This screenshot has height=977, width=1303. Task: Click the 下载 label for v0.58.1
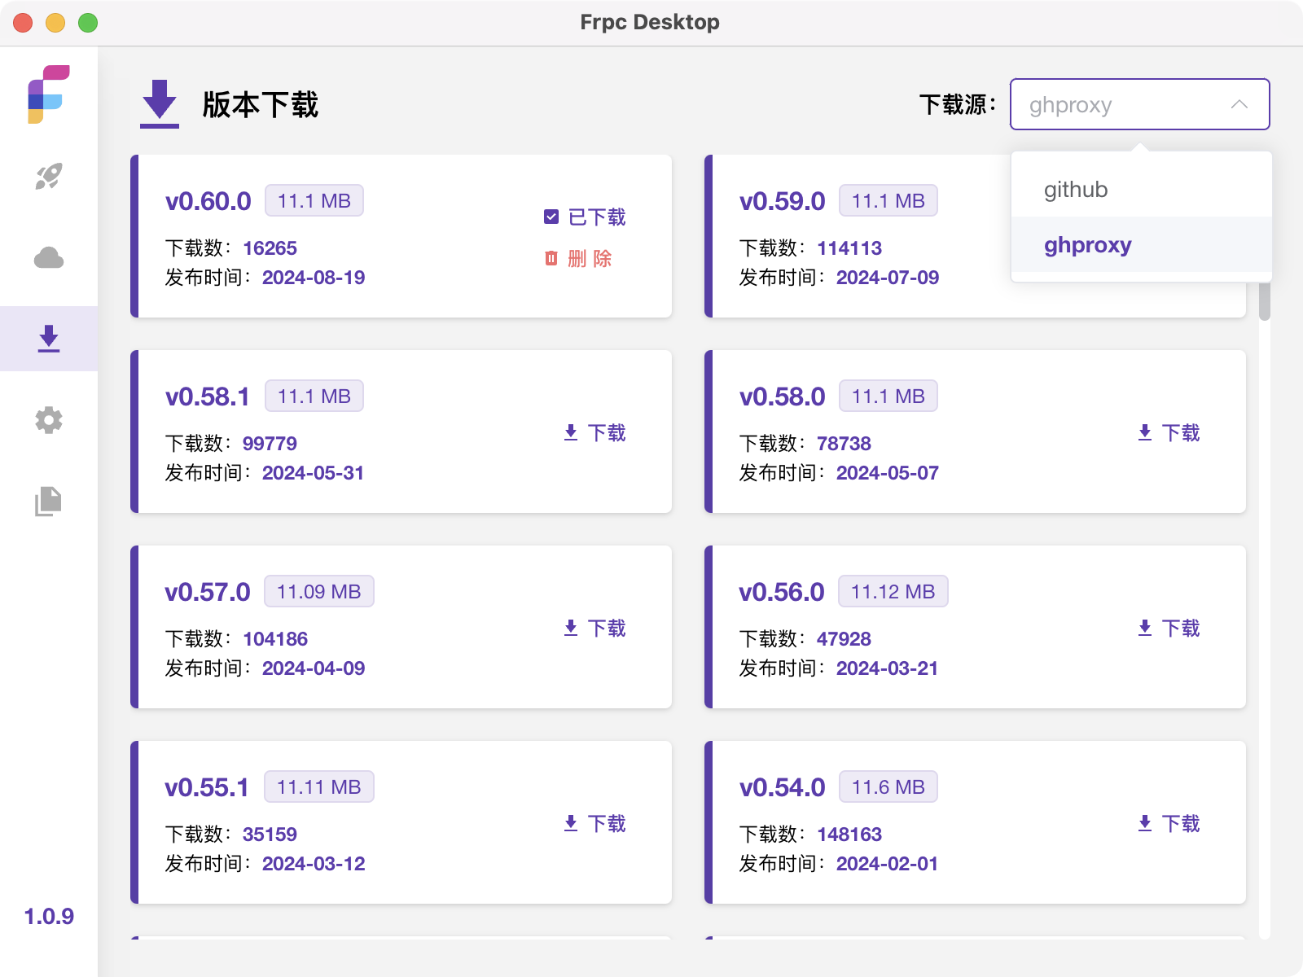608,433
